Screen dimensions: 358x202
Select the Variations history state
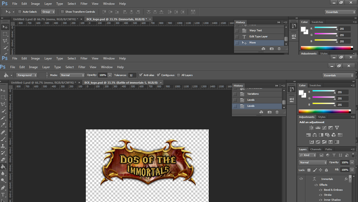coord(253,94)
